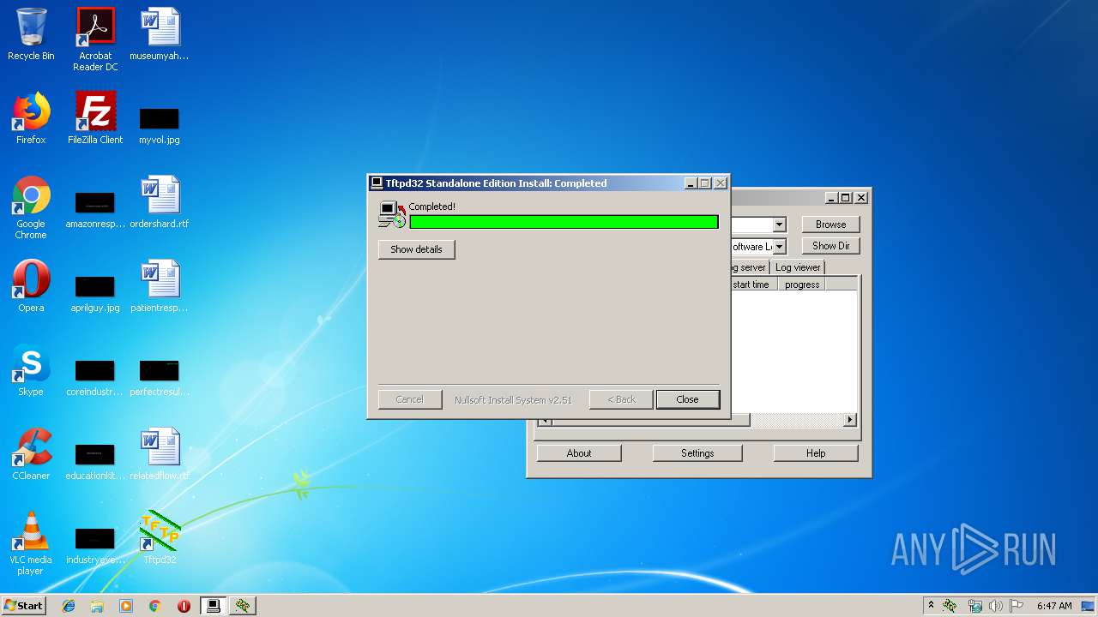Open the volume tray icon
1098x617 pixels.
[996, 606]
